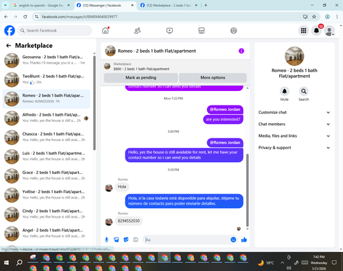
Task: Open a new browser tab
Action: 206,5
